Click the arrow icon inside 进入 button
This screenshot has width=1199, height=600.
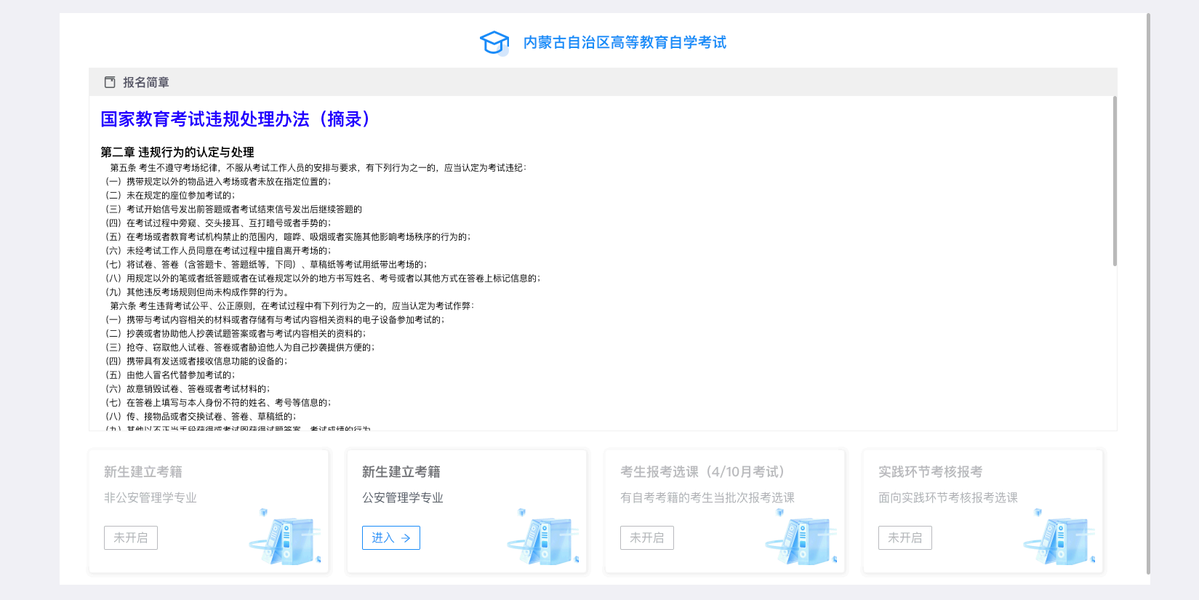coord(406,538)
